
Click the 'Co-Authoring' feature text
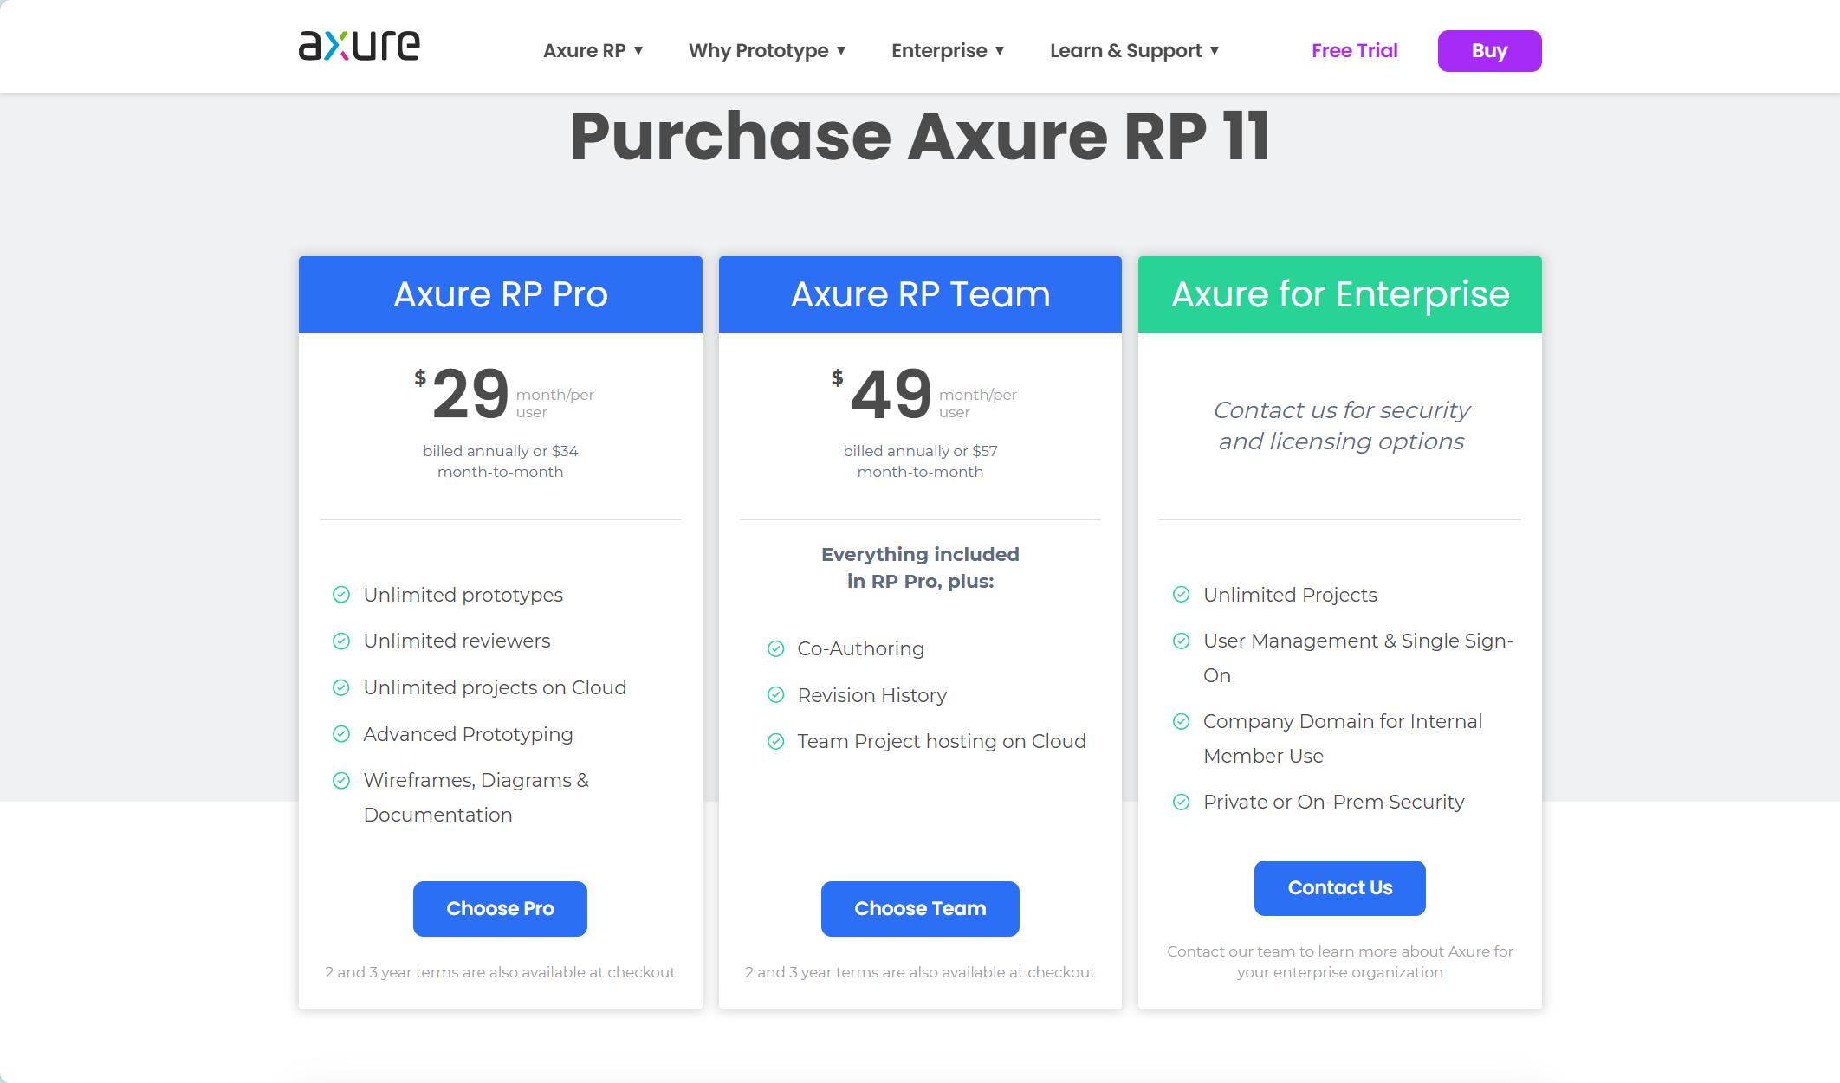tap(861, 649)
